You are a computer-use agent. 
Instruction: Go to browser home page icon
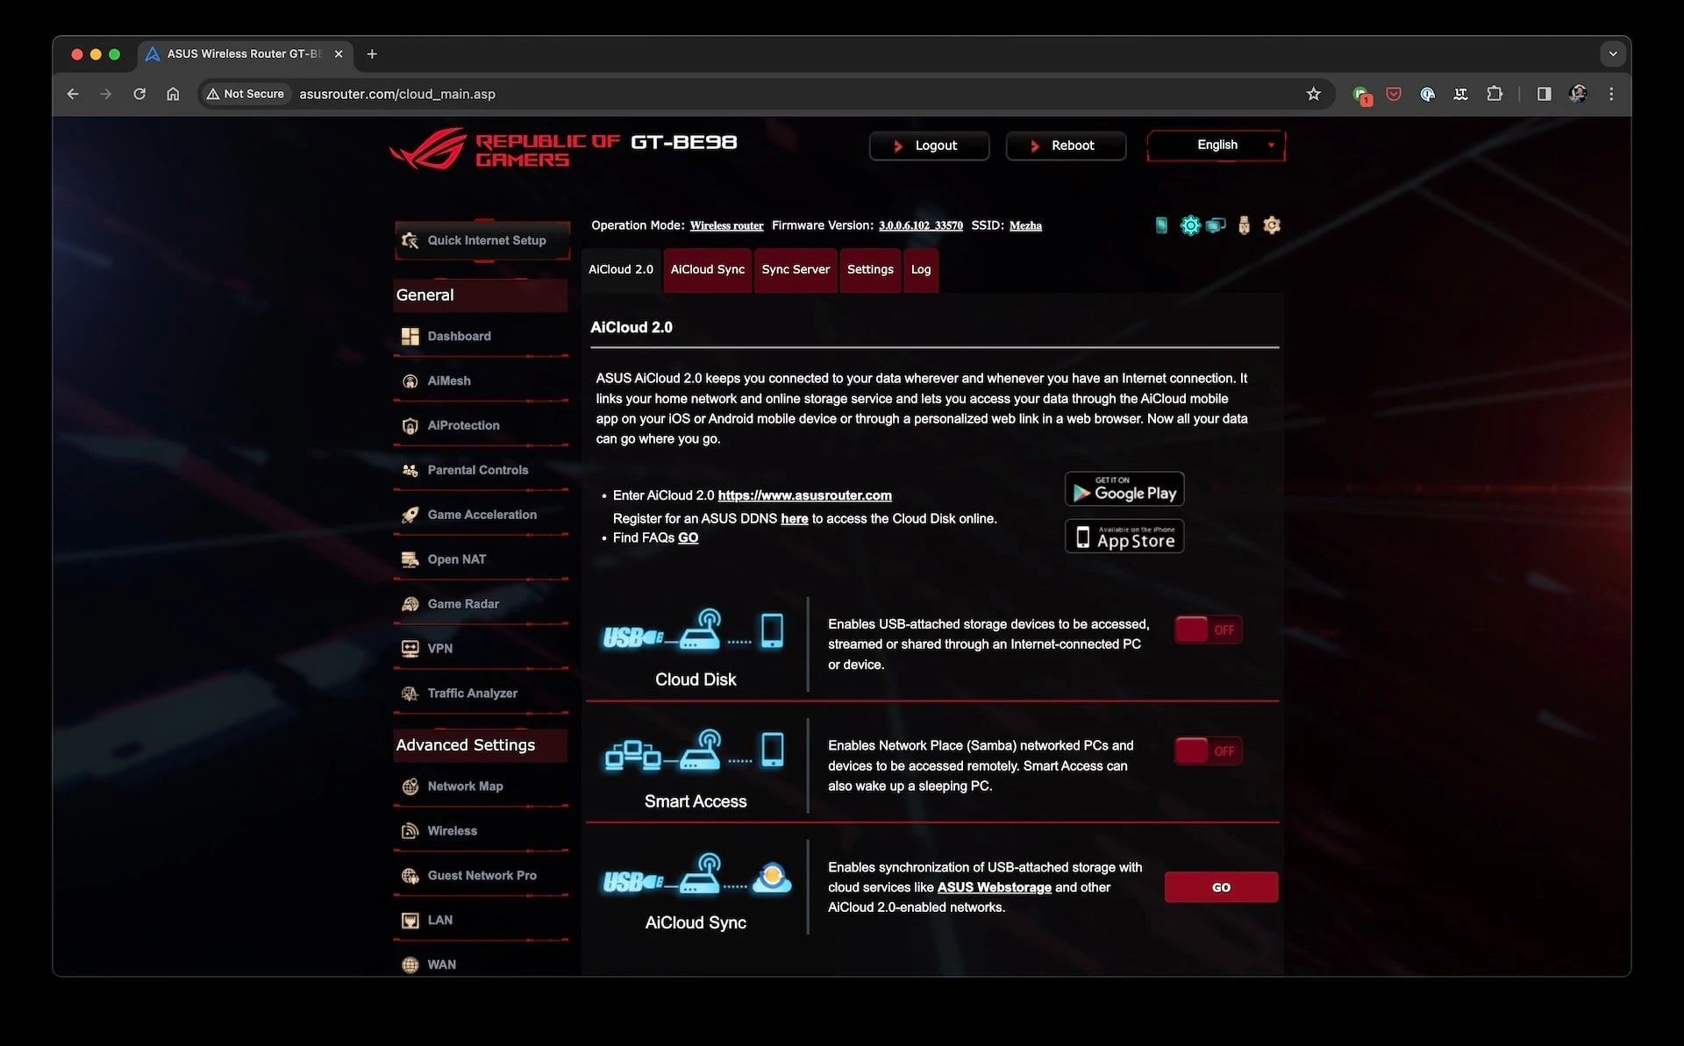173,94
